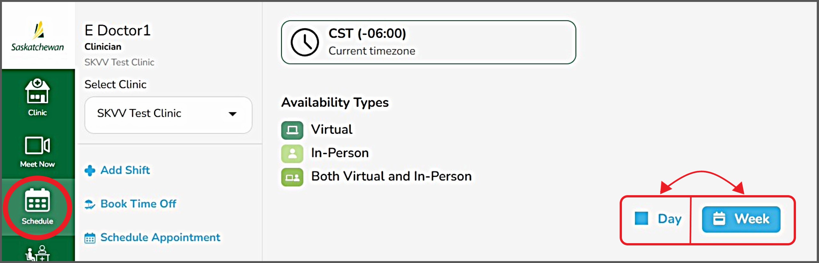819x263 pixels.
Task: Click the Virtual availability laptop icon
Action: pos(292,130)
